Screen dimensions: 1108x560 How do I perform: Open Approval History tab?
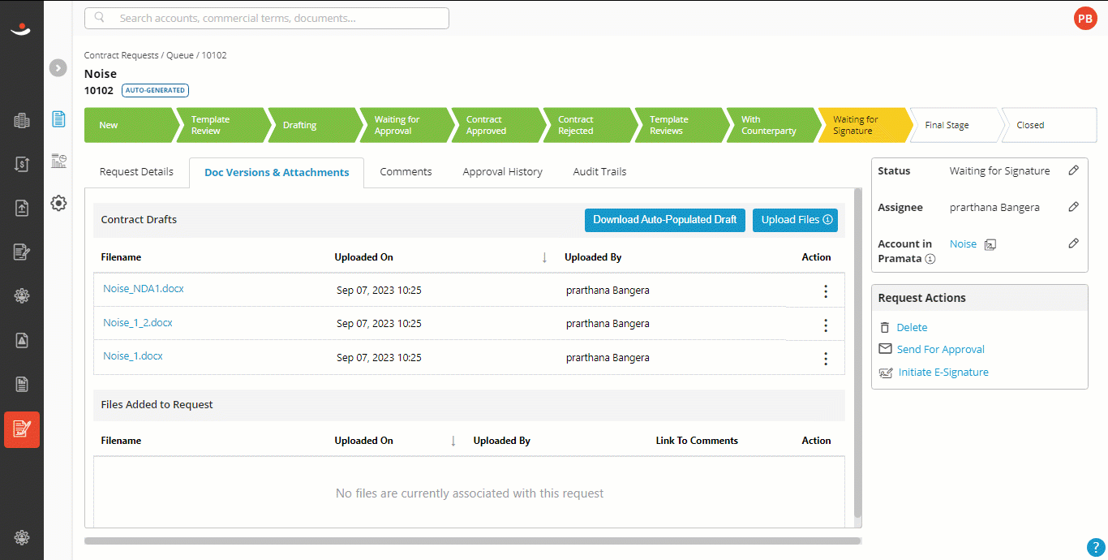502,171
